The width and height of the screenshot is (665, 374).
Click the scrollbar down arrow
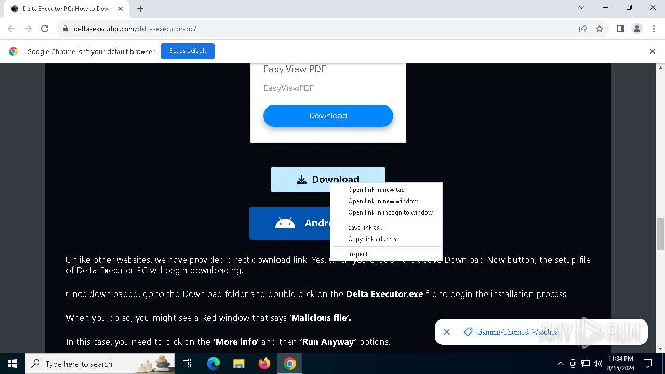click(x=661, y=349)
